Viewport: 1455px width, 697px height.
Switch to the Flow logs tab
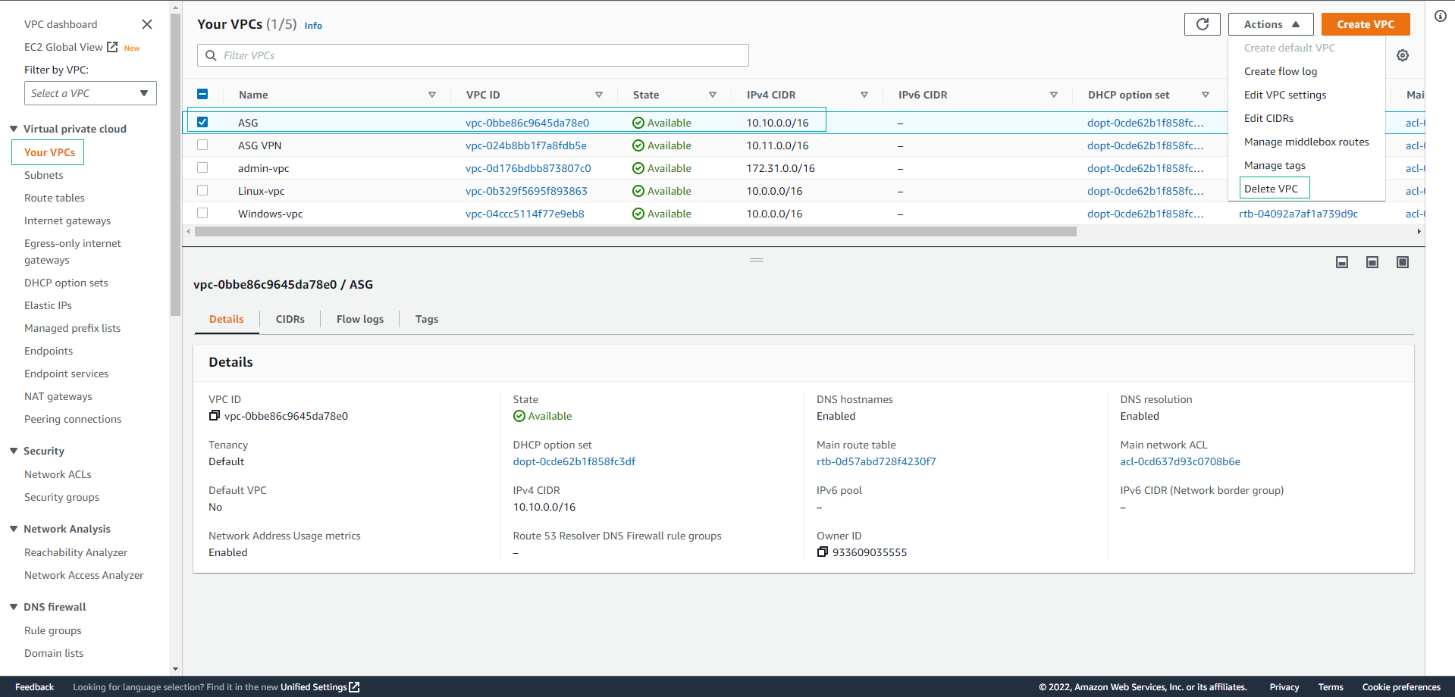pyautogui.click(x=360, y=319)
